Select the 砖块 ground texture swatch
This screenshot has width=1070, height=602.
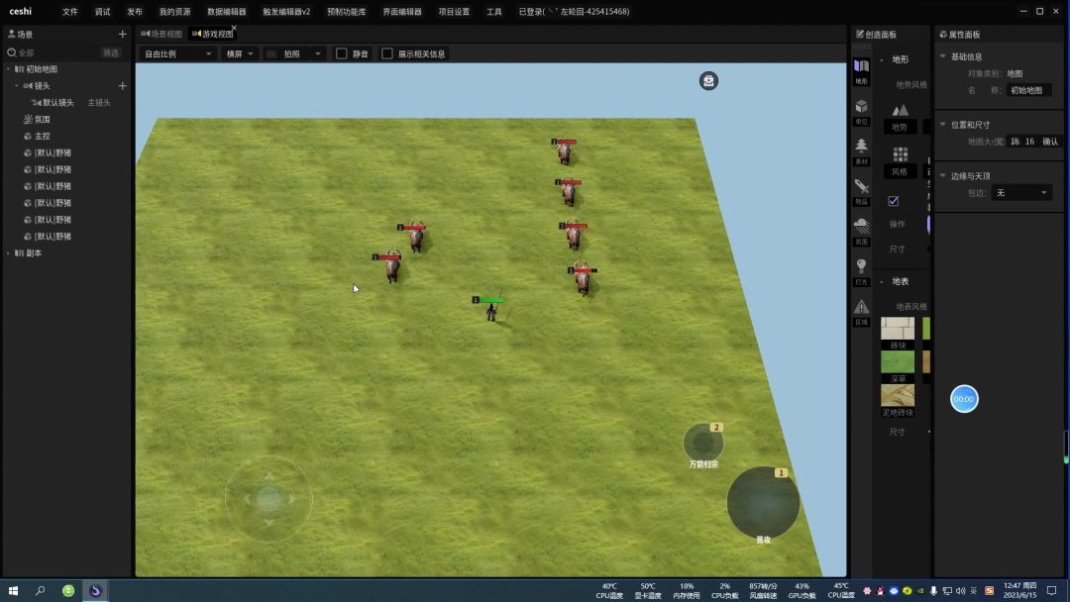click(x=898, y=329)
